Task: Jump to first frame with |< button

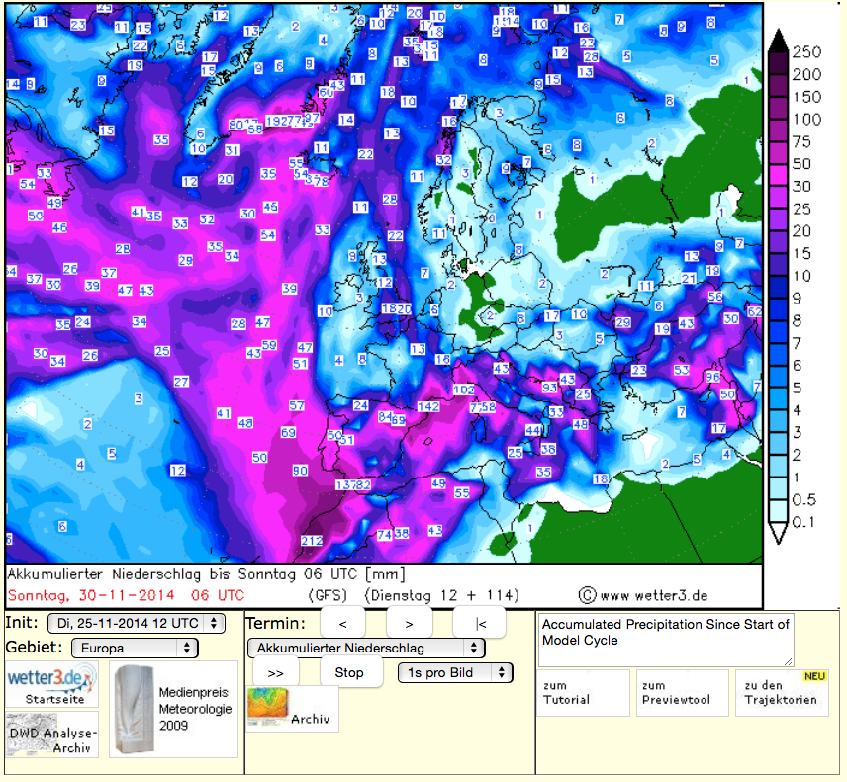Action: [480, 624]
